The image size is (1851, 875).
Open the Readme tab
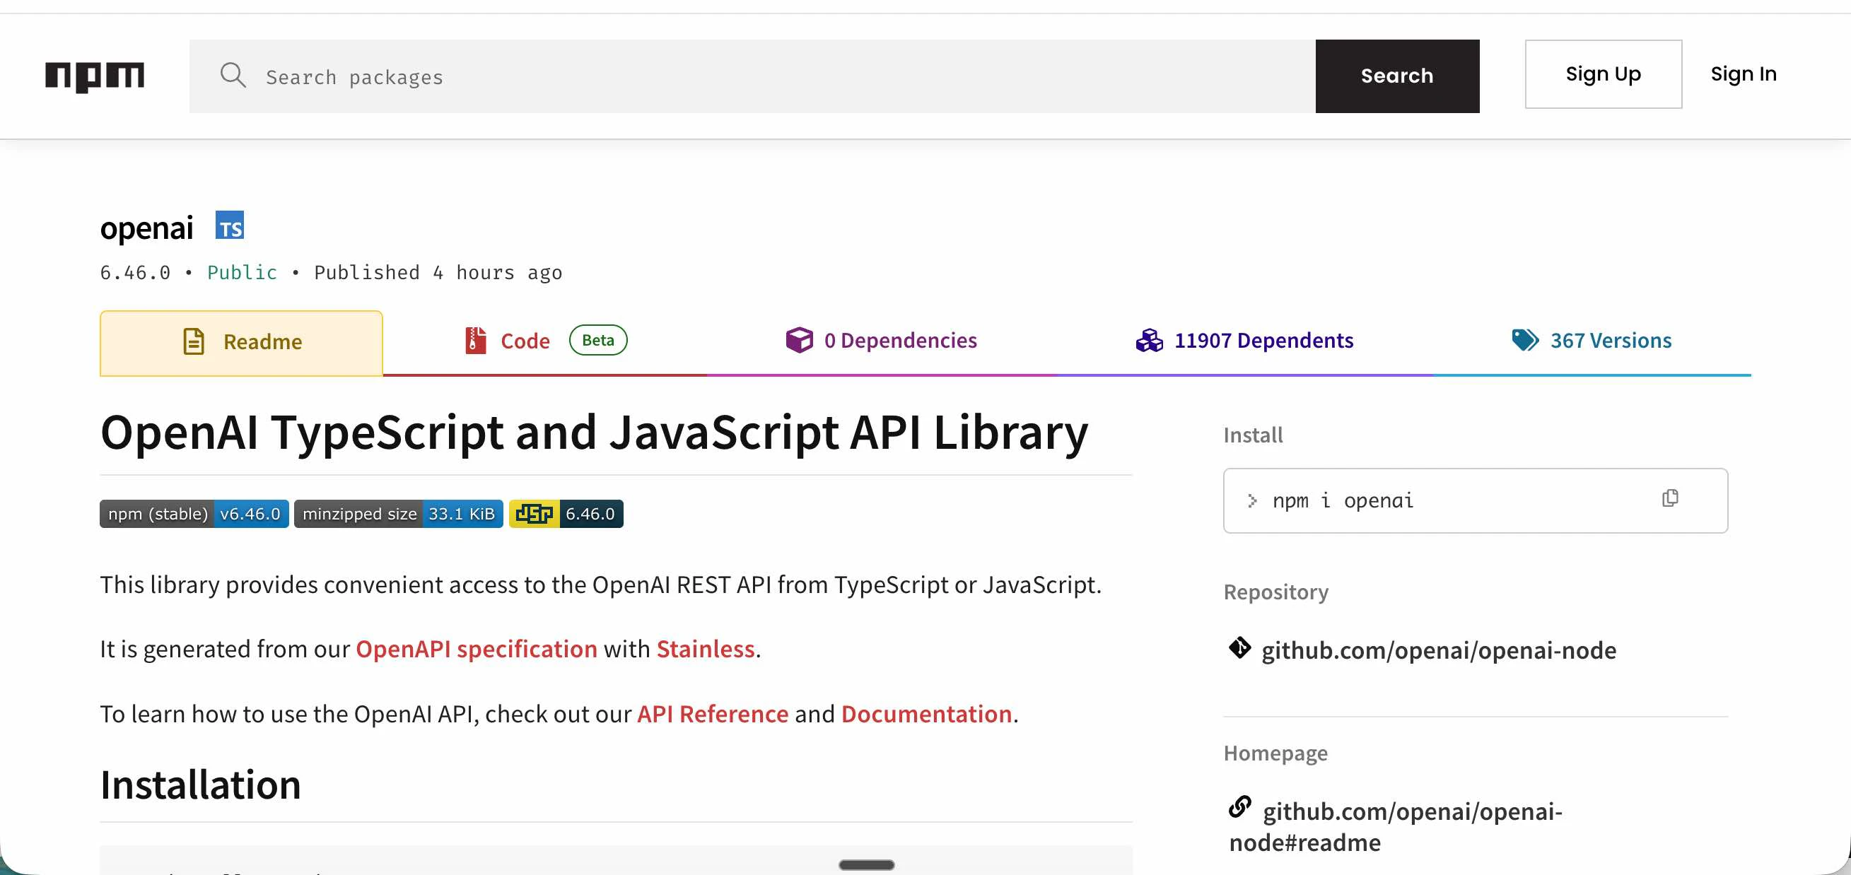[x=241, y=343]
